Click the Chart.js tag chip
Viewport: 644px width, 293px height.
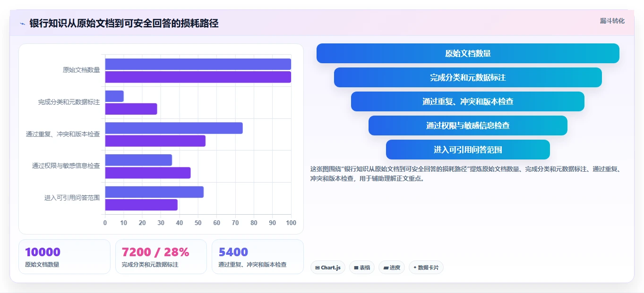(328, 268)
